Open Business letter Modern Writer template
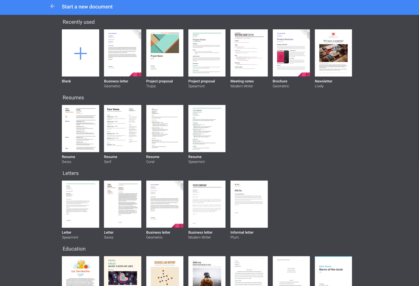Screen dimensions: 419x286 pos(207,204)
